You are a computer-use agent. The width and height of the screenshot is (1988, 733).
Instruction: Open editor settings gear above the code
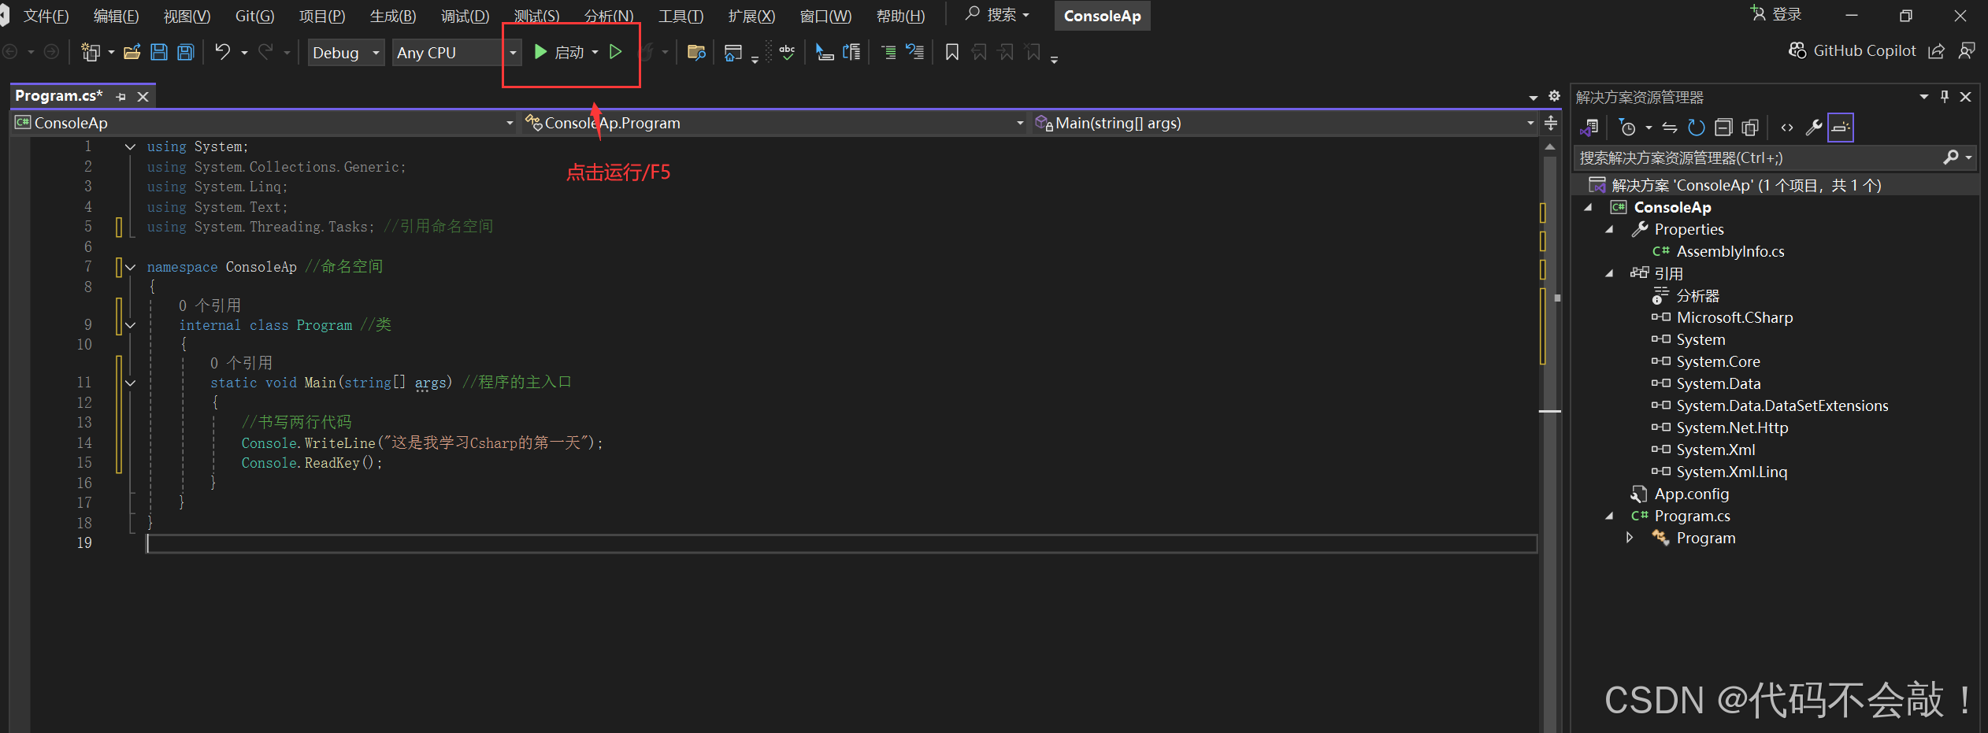(x=1554, y=96)
